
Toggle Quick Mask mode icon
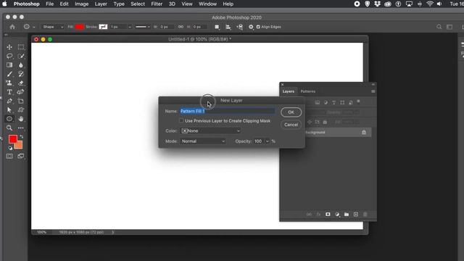9,156
